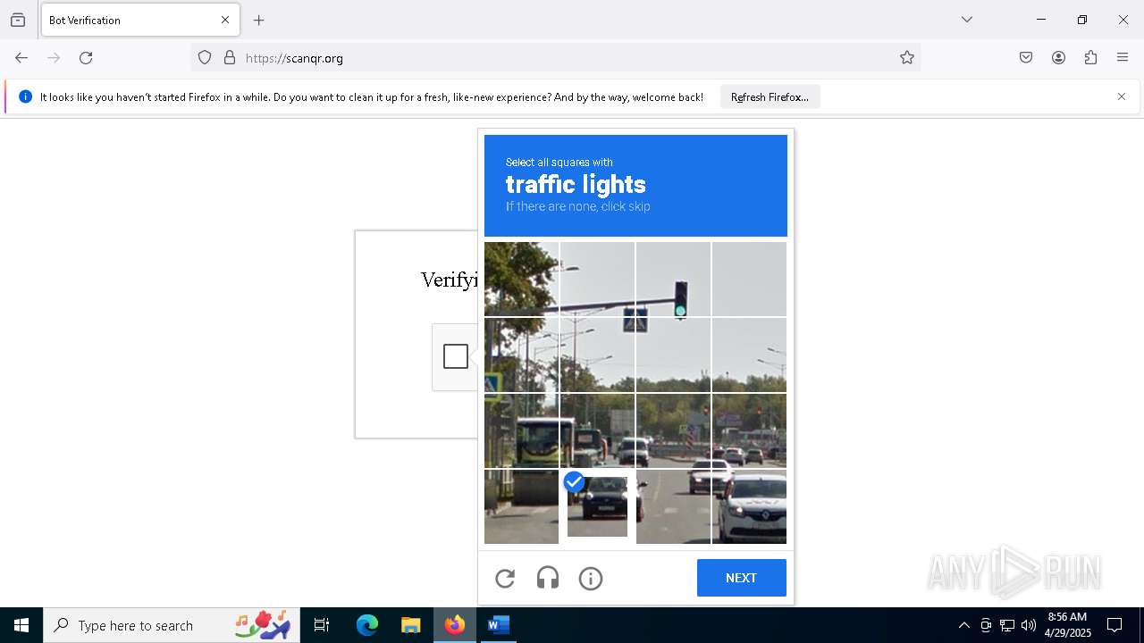Image resolution: width=1144 pixels, height=643 pixels.
Task: Open the clock showing 8:56 AM
Action: pos(1067,625)
